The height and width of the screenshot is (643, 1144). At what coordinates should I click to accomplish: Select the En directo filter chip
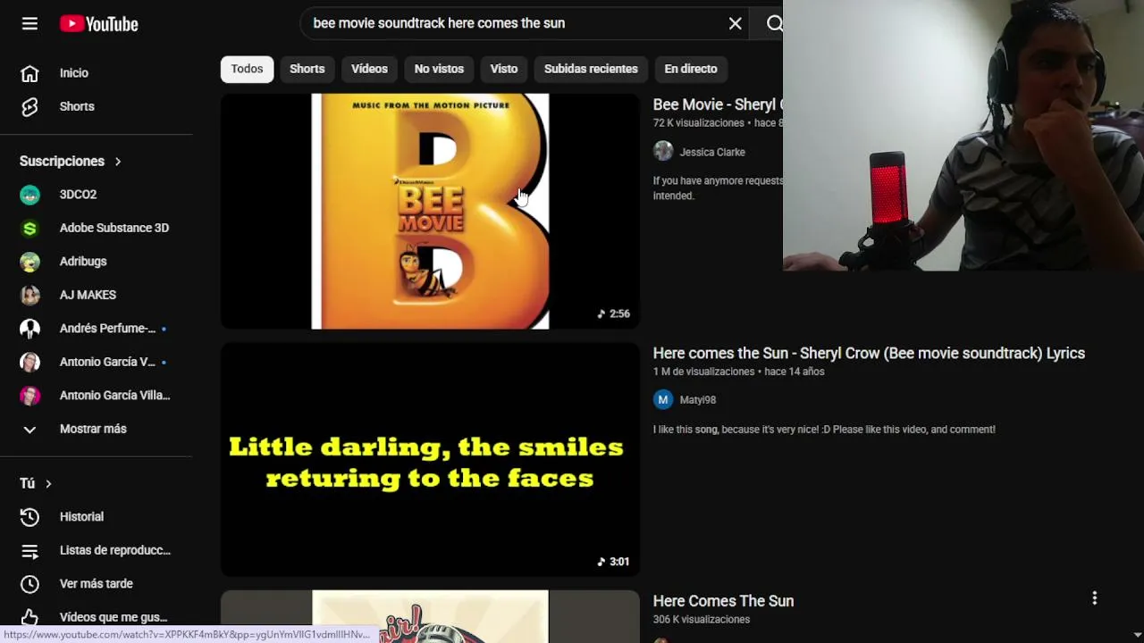[691, 69]
